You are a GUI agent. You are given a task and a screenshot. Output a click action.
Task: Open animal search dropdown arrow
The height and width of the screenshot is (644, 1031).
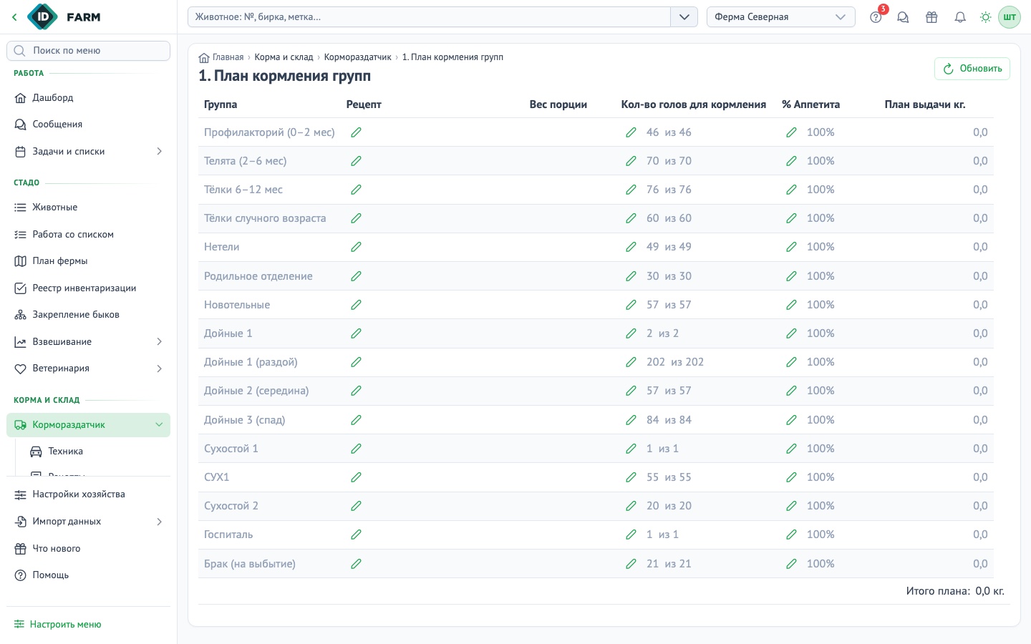coord(684,17)
